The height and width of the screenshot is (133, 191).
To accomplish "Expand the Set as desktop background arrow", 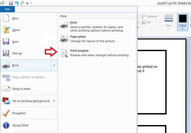I will coord(54,101).
